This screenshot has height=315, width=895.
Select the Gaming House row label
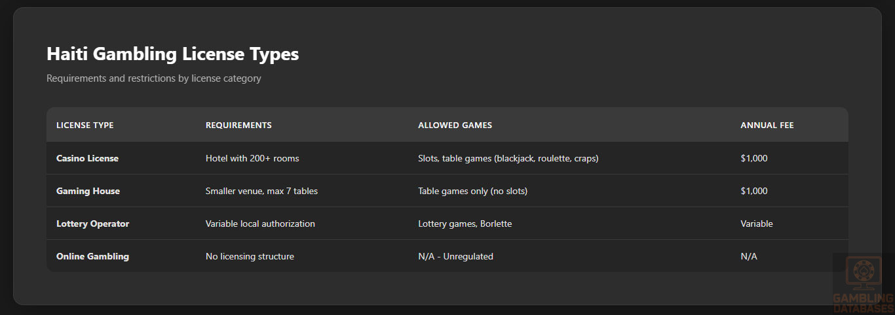point(88,191)
